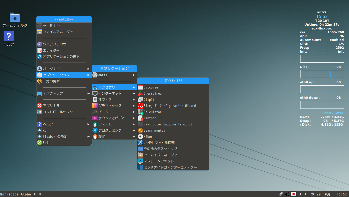349x197 pixels.
Task: Open the プログラミング menu entry
Action: point(114,130)
